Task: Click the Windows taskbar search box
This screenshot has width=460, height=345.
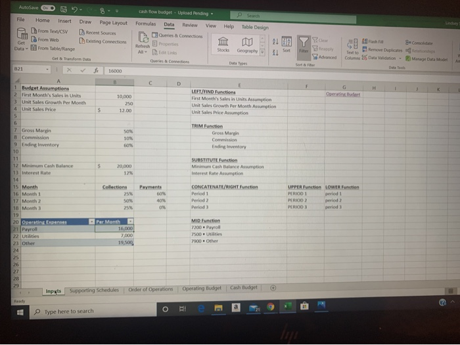Action: [93, 311]
